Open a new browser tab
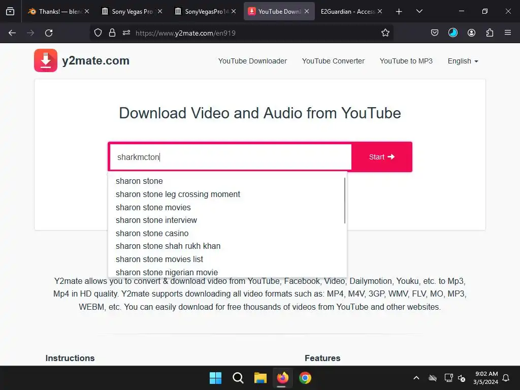520x390 pixels. pos(399,12)
